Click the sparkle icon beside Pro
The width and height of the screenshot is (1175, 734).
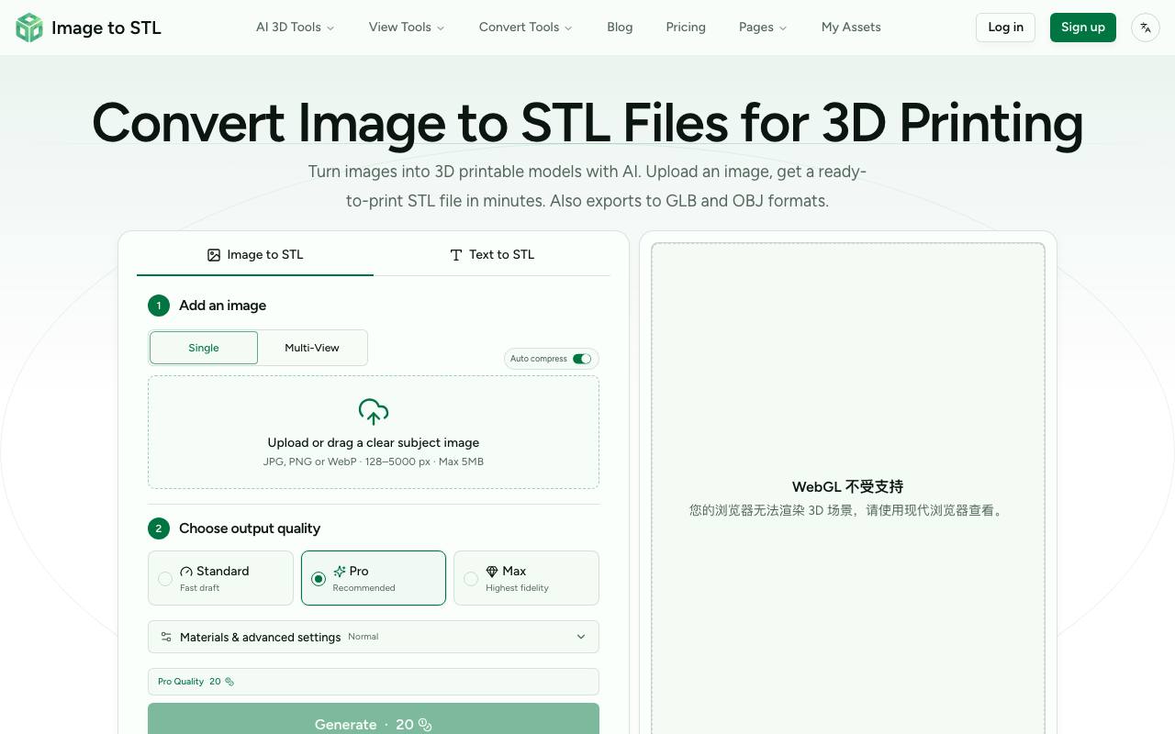(x=340, y=572)
